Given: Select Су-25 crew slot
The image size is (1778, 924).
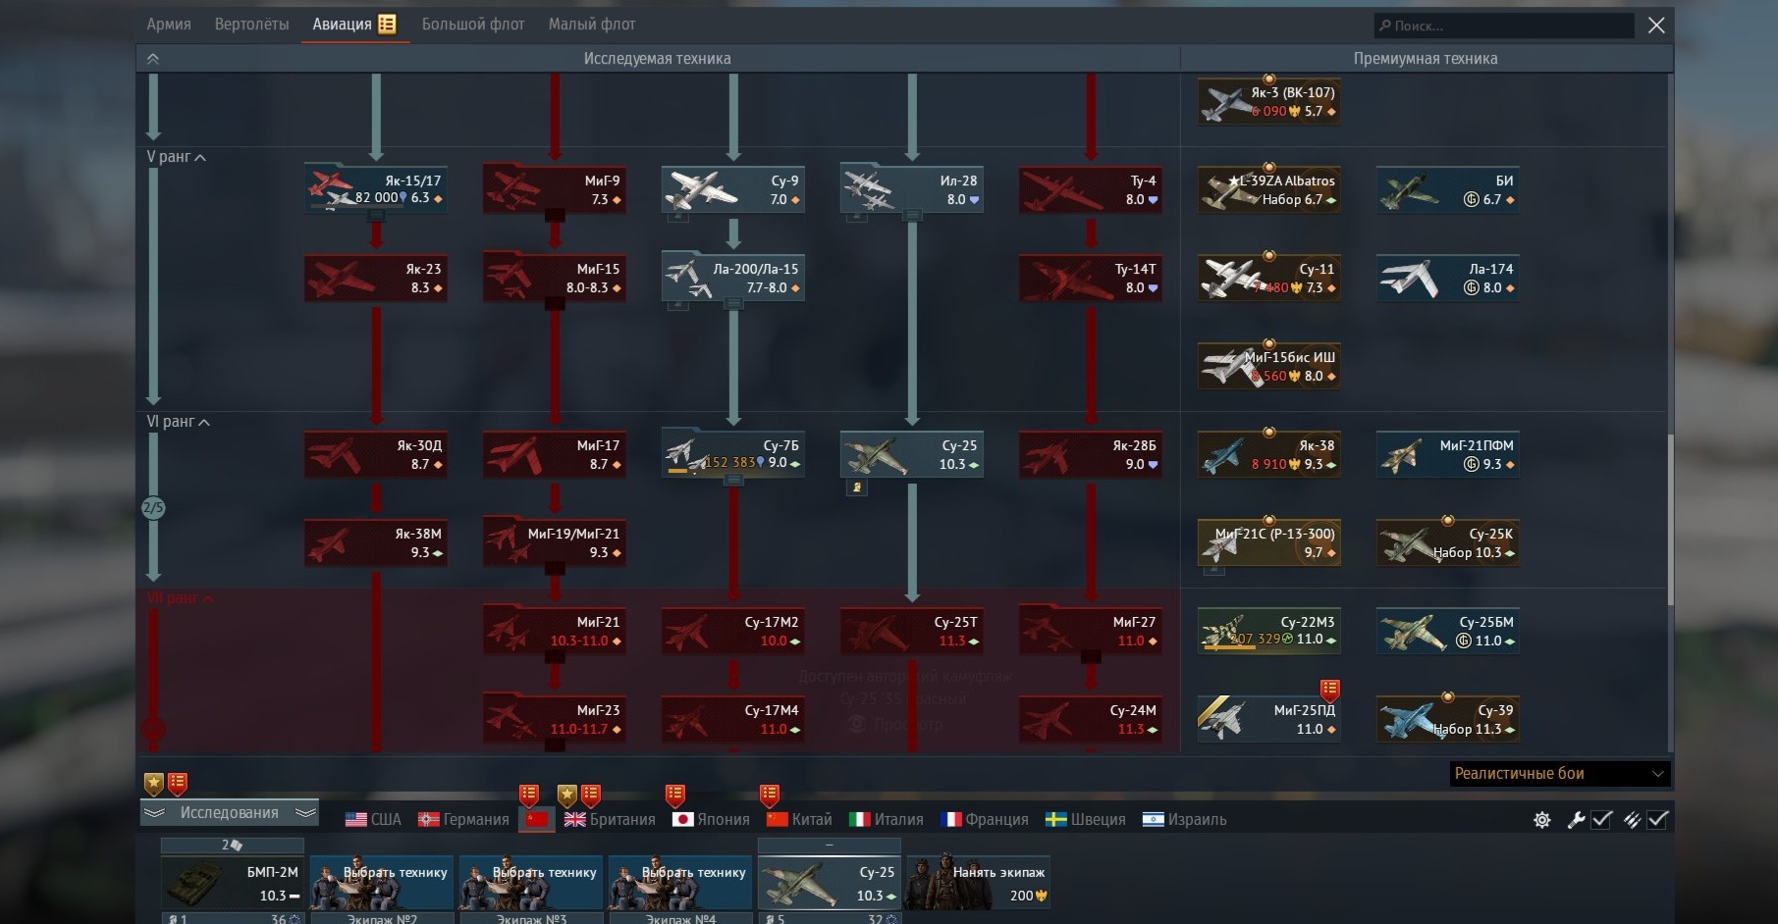Looking at the screenshot, I should [830, 883].
